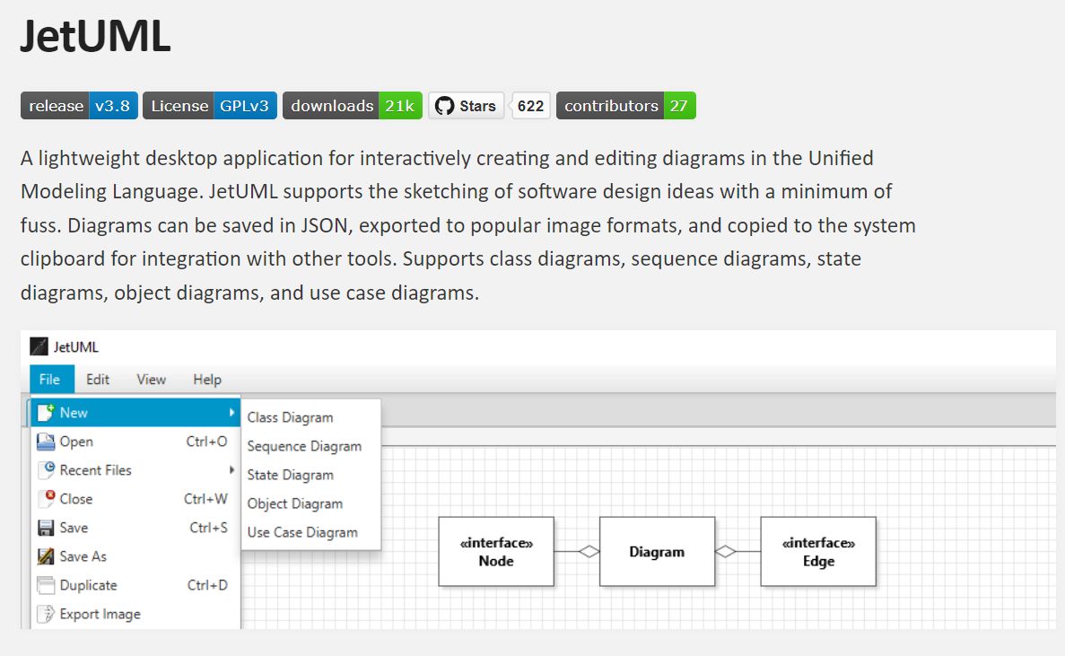This screenshot has width=1065, height=656.
Task: Click the Ctrl+D shortcut text
Action: click(x=207, y=585)
